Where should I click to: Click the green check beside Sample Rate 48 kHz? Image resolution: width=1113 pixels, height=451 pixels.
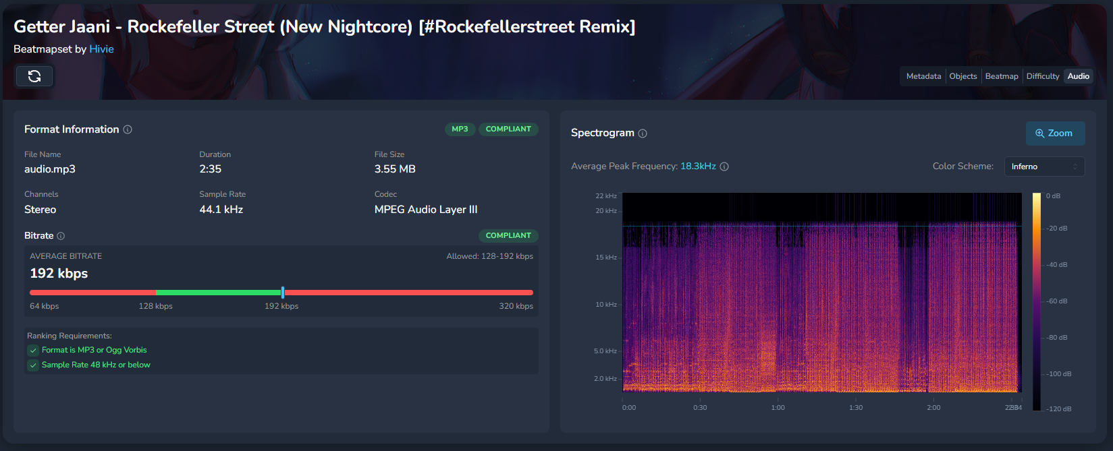(33, 365)
